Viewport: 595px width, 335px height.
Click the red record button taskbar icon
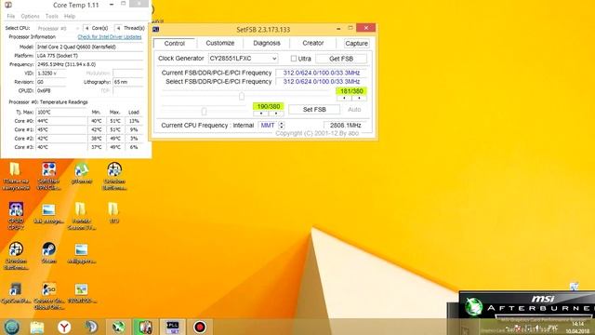tap(200, 327)
